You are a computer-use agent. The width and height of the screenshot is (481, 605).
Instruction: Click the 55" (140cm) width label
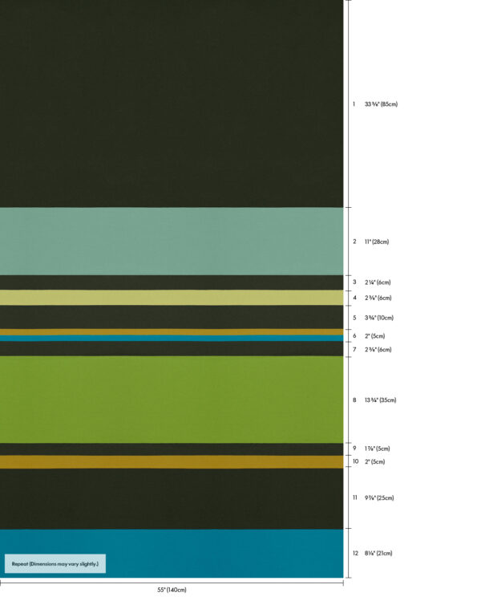(x=172, y=590)
